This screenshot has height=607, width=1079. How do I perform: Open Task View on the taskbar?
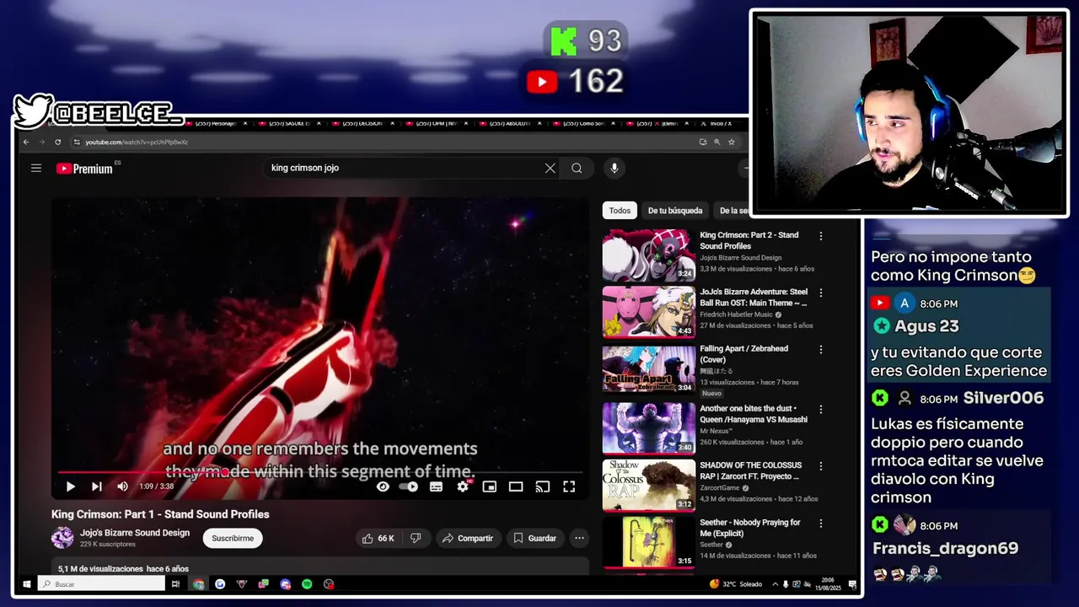point(175,584)
